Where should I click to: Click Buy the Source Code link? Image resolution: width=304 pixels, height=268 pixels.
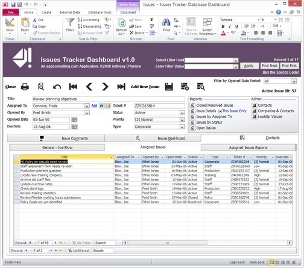point(280,72)
